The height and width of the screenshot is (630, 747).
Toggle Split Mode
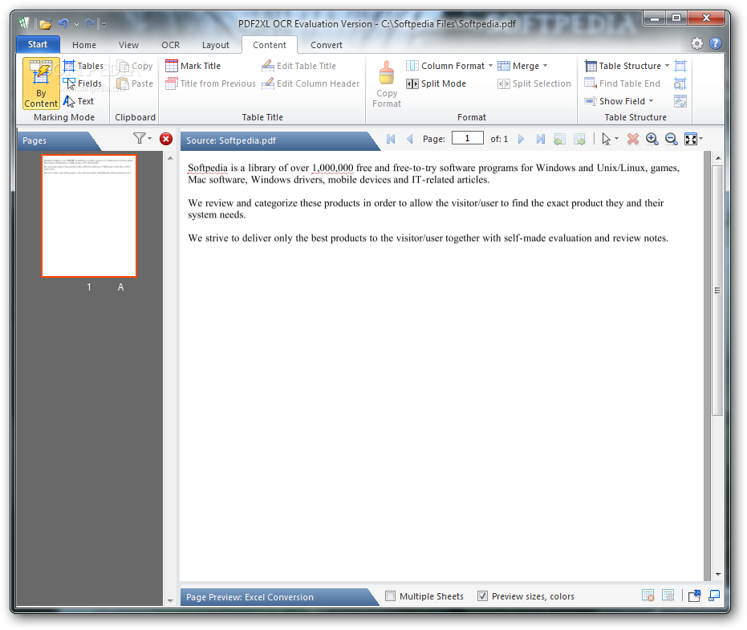click(x=436, y=83)
